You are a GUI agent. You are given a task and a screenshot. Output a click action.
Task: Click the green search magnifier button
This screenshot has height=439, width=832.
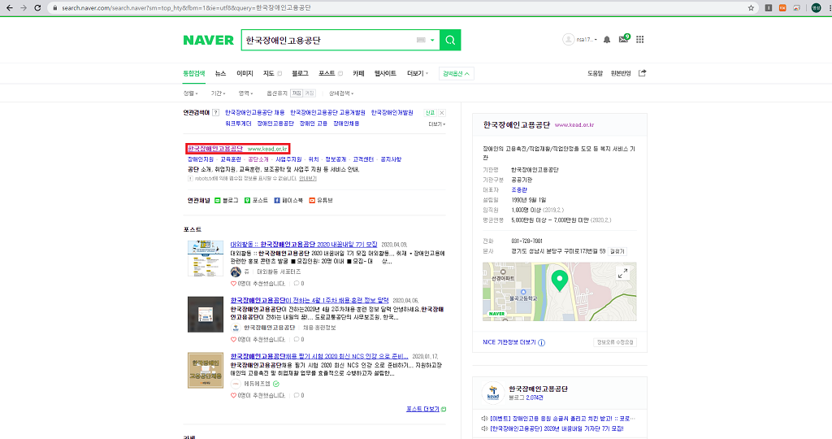pyautogui.click(x=450, y=41)
